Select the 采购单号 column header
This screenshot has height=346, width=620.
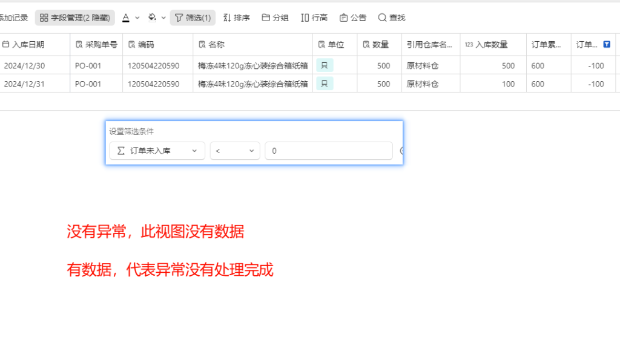click(96, 45)
